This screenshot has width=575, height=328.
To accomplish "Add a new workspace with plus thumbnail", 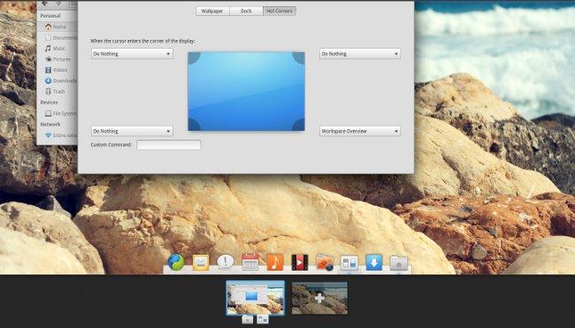I will 319,298.
